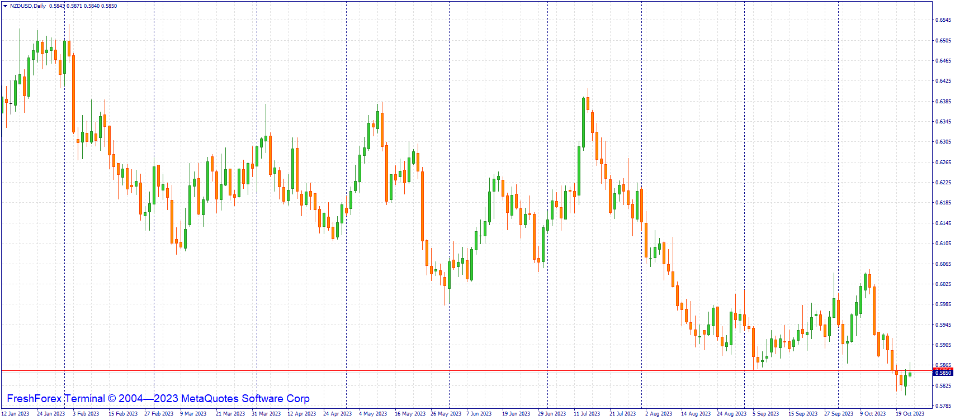Click the 29 Jun 2023 date label
Screen dimensions: 955x420
click(552, 414)
